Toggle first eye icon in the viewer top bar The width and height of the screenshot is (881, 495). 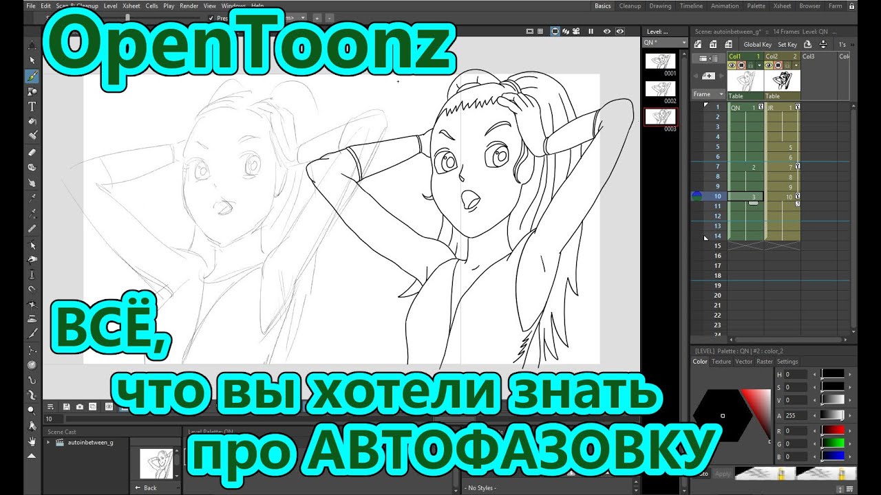coord(607,31)
